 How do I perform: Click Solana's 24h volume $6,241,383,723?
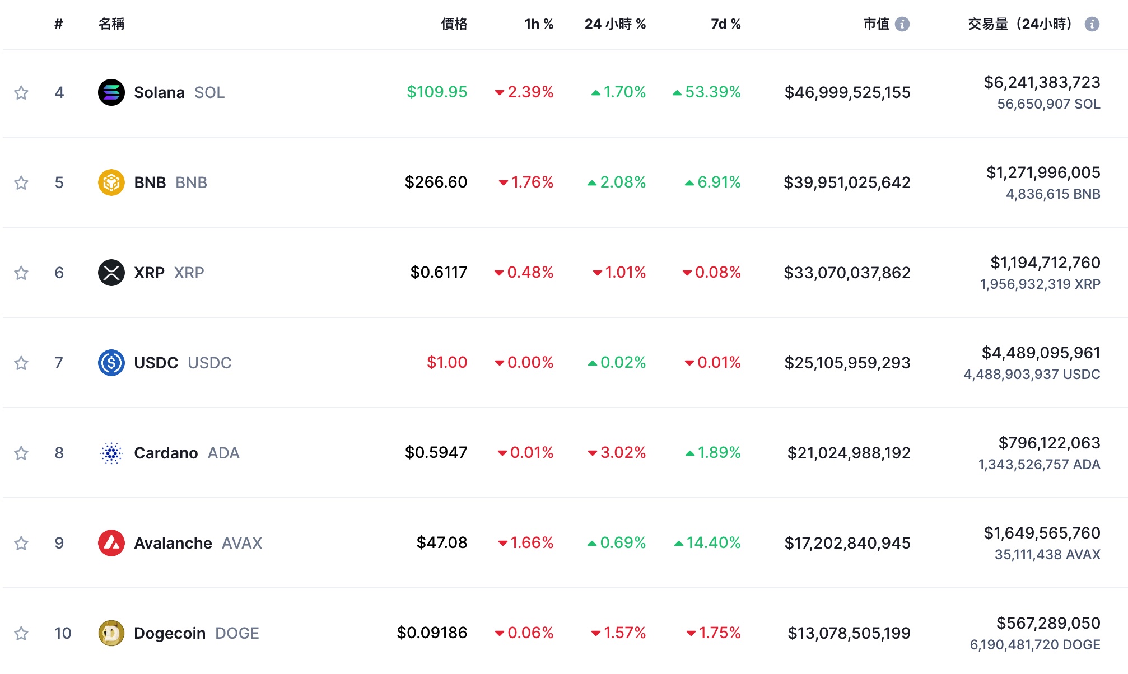coord(1042,82)
